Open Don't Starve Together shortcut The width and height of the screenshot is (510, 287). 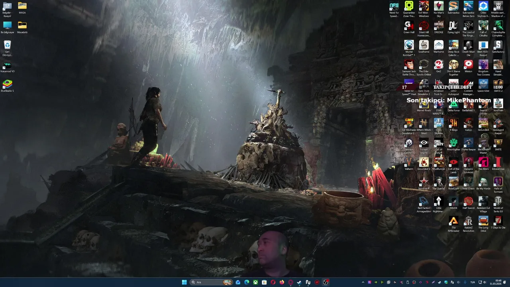coord(453,67)
